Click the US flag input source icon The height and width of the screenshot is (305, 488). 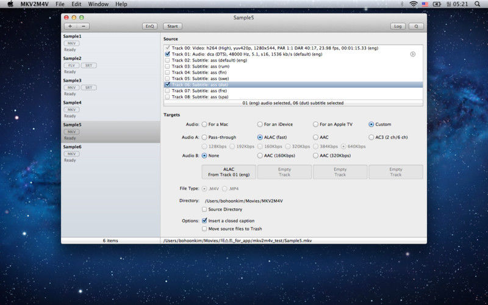point(425,4)
